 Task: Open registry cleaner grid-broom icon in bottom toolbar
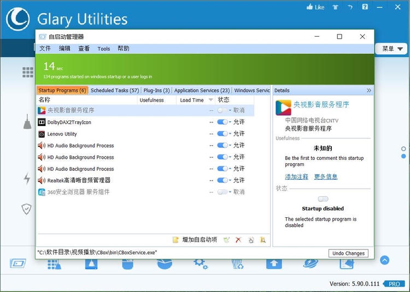[x=54, y=264]
